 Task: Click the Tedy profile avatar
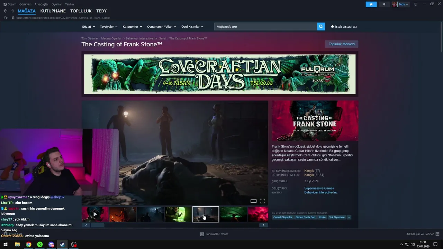coord(395,4)
